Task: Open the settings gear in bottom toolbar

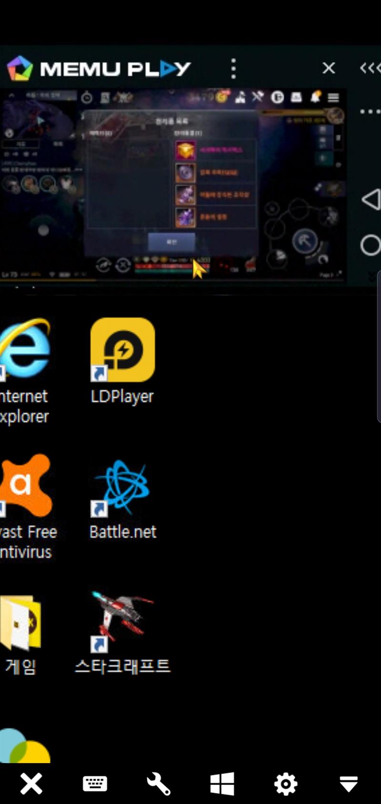Action: click(286, 784)
